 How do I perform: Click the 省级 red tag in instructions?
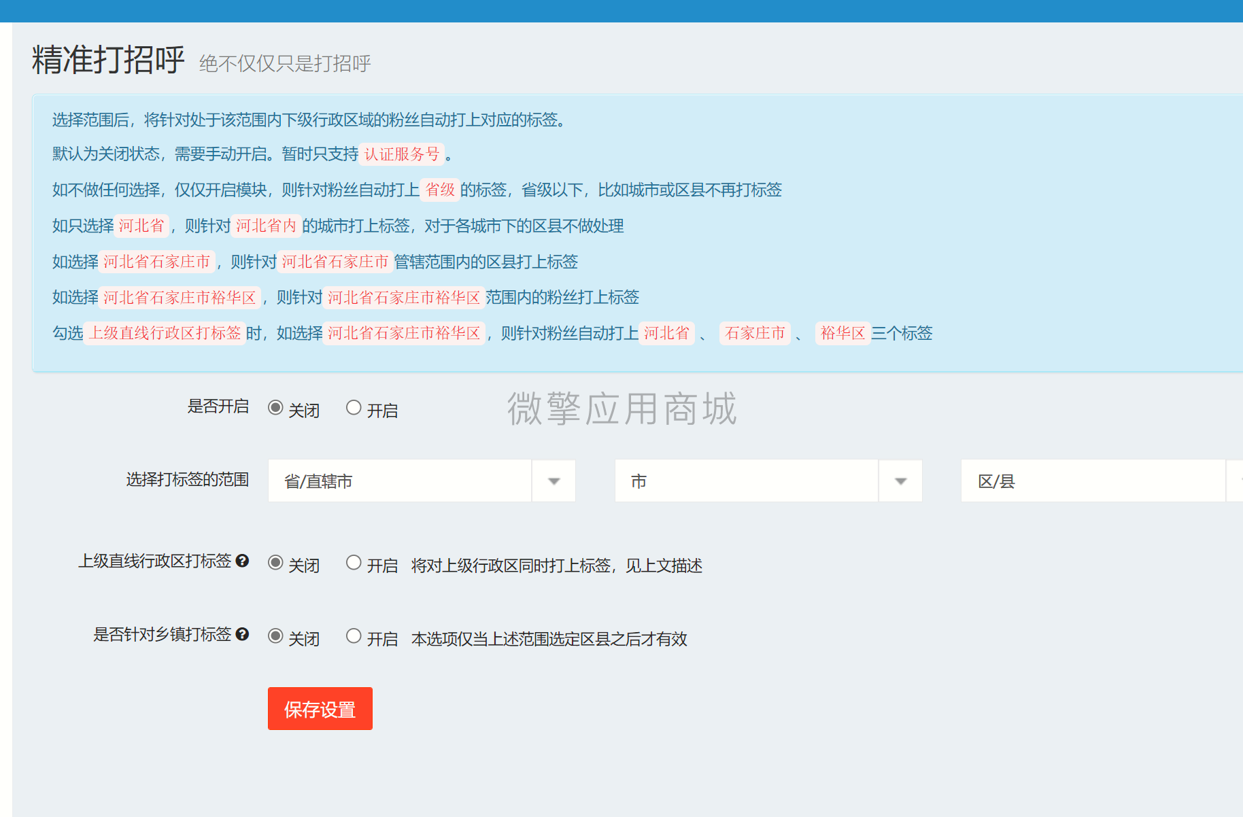click(x=440, y=190)
